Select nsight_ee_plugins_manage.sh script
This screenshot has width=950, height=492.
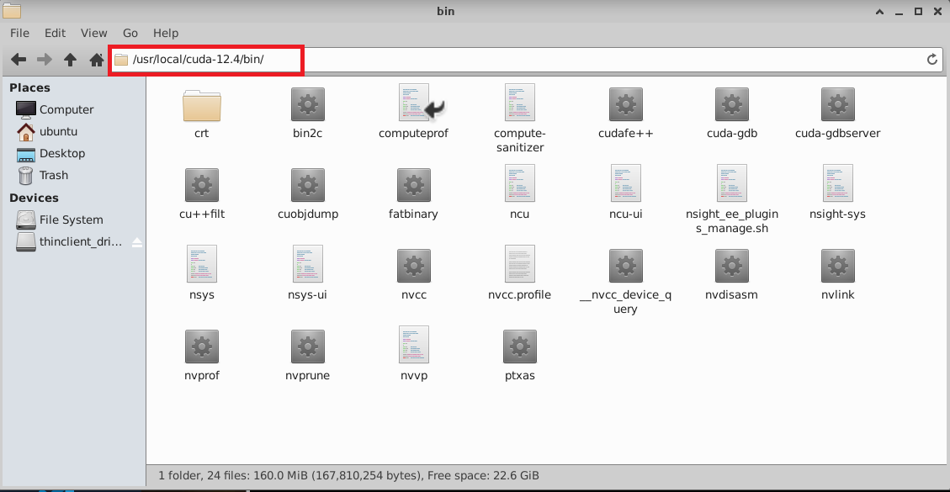coord(732,183)
